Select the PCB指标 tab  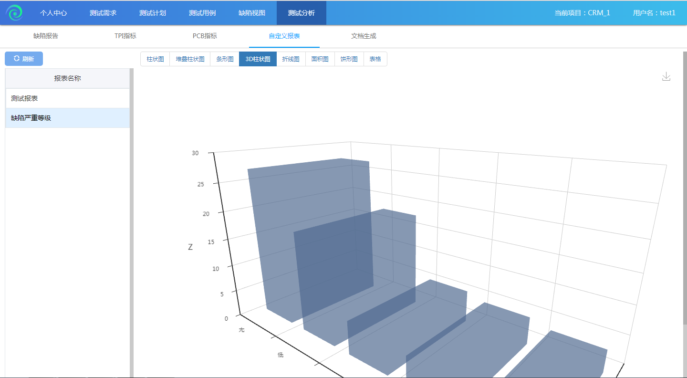tap(205, 36)
